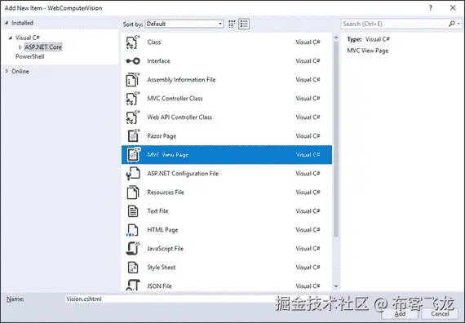The width and height of the screenshot is (465, 323).
Task: Click the Cancel button
Action: tap(440, 313)
